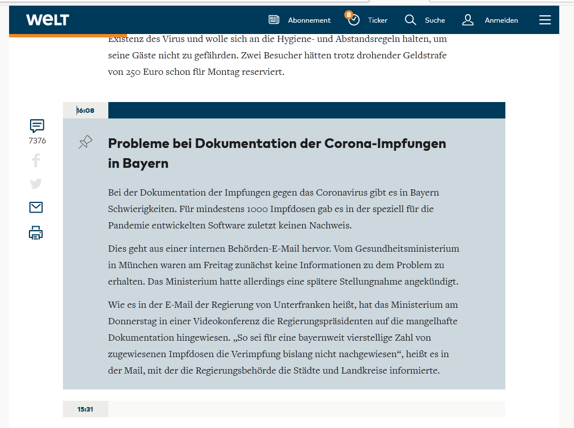Click the WELT logo

(x=48, y=20)
